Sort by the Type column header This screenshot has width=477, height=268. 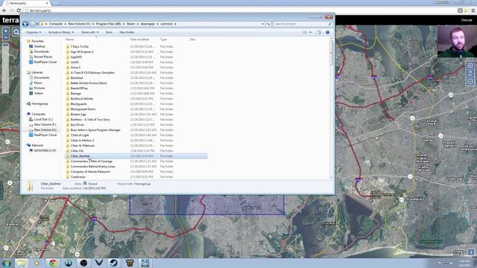coord(164,39)
